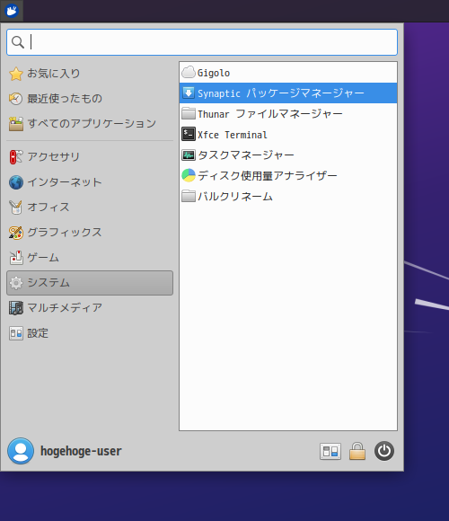
Task: Show すべてのアプリケーション
Action: pos(90,124)
